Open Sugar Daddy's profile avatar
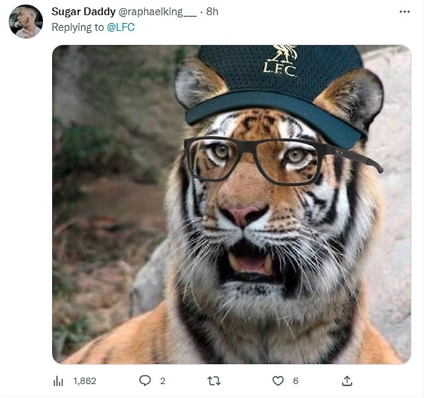Screen dimensions: 424x398 [x=26, y=21]
